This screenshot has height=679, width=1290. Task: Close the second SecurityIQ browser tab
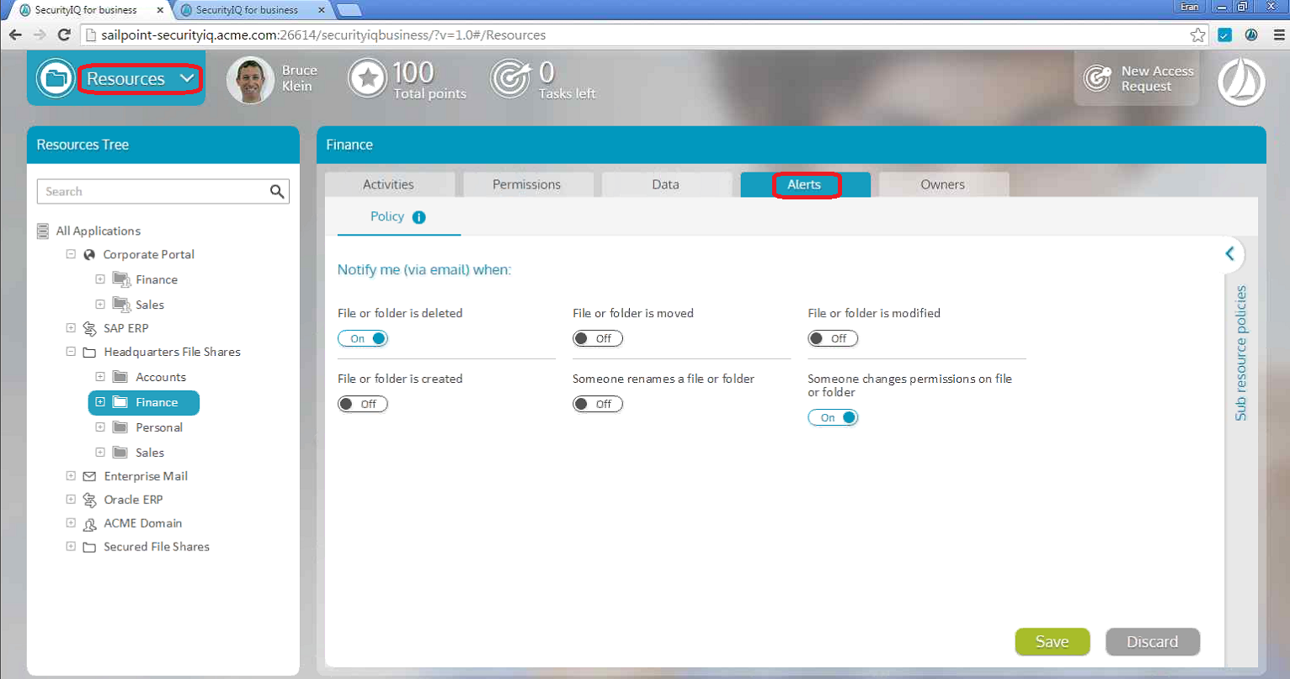321,10
